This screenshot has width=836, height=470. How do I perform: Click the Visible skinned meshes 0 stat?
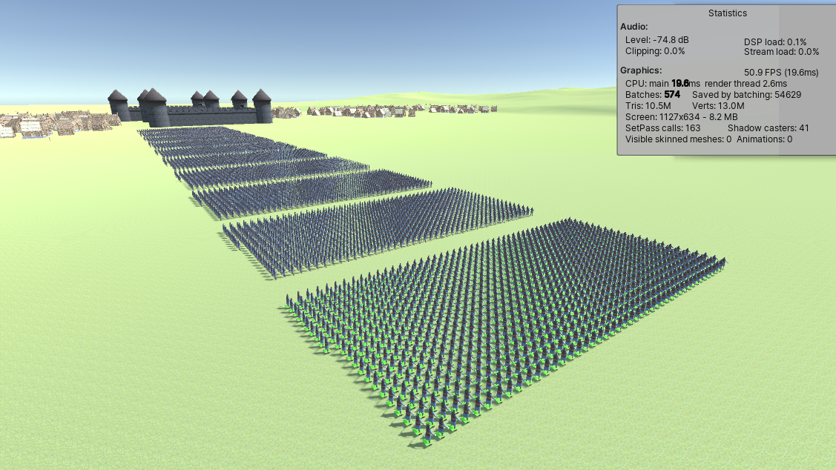[678, 139]
